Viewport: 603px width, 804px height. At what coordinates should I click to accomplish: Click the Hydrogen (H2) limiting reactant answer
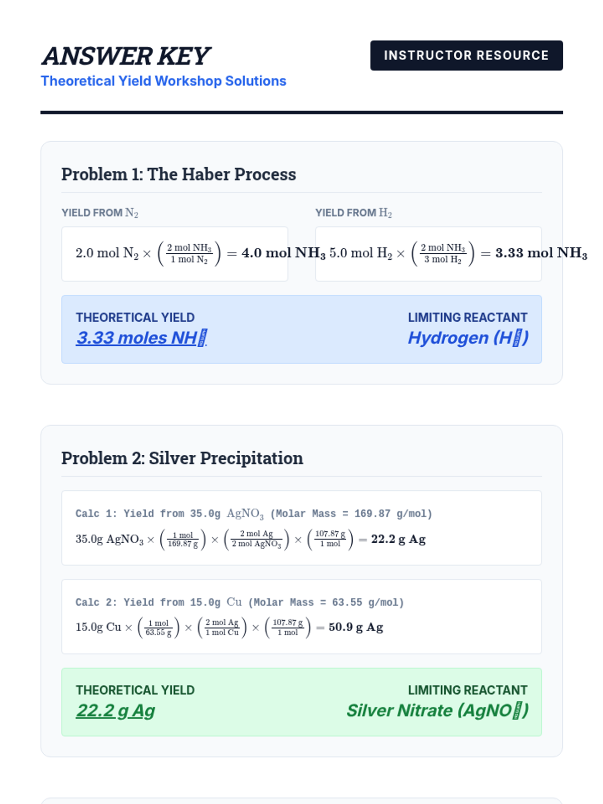[x=467, y=338]
